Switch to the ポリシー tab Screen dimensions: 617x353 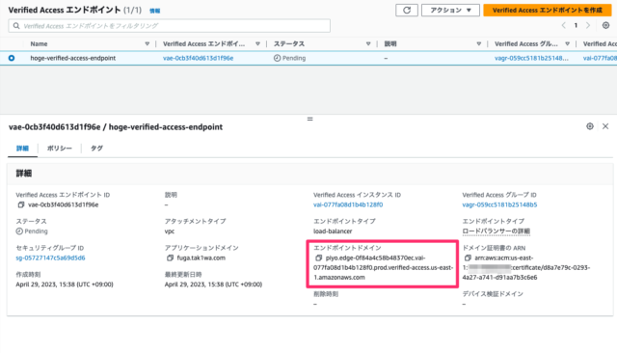60,149
